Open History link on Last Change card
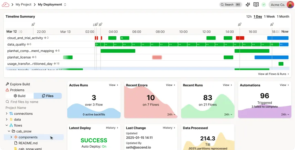The width and height of the screenshot is (295, 150). click(169, 128)
